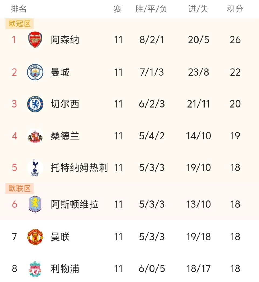Screen dimensions: 259x282
Task: Tap the Aston Villa club crest
Action: click(x=35, y=204)
